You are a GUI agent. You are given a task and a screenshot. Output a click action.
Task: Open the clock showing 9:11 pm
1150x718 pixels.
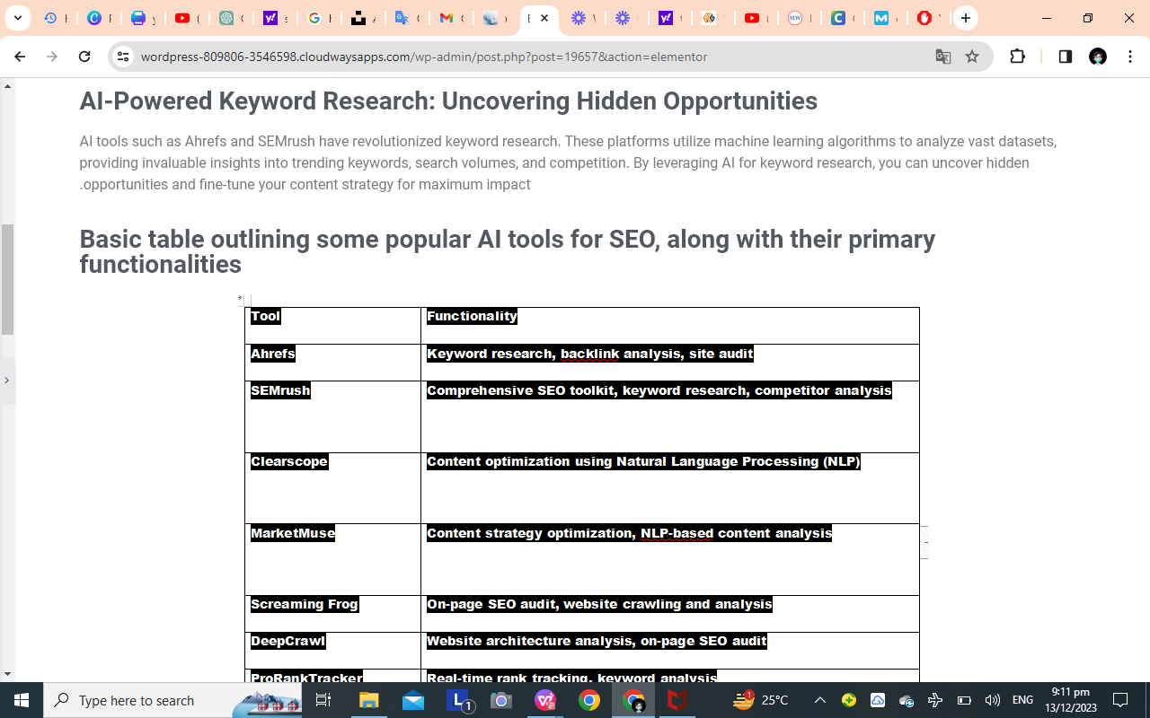point(1070,700)
